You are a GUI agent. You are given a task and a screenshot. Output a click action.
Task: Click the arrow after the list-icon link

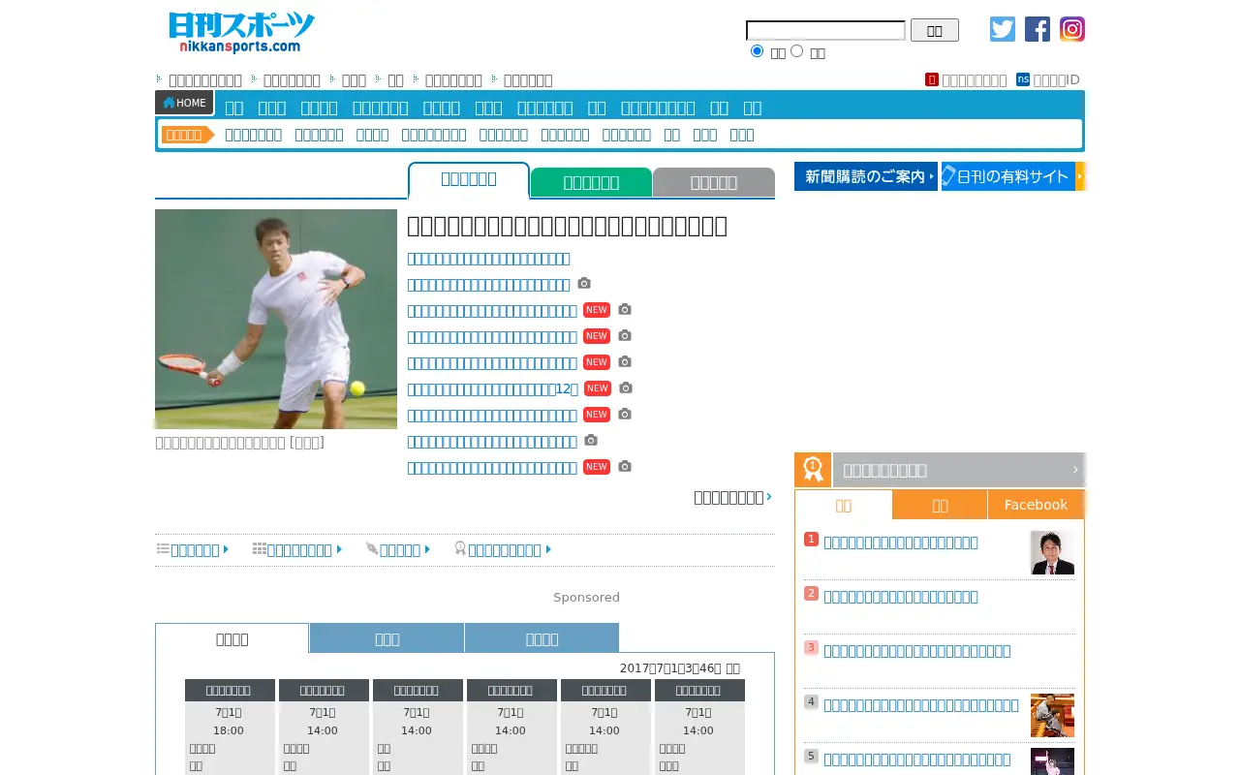point(226,549)
